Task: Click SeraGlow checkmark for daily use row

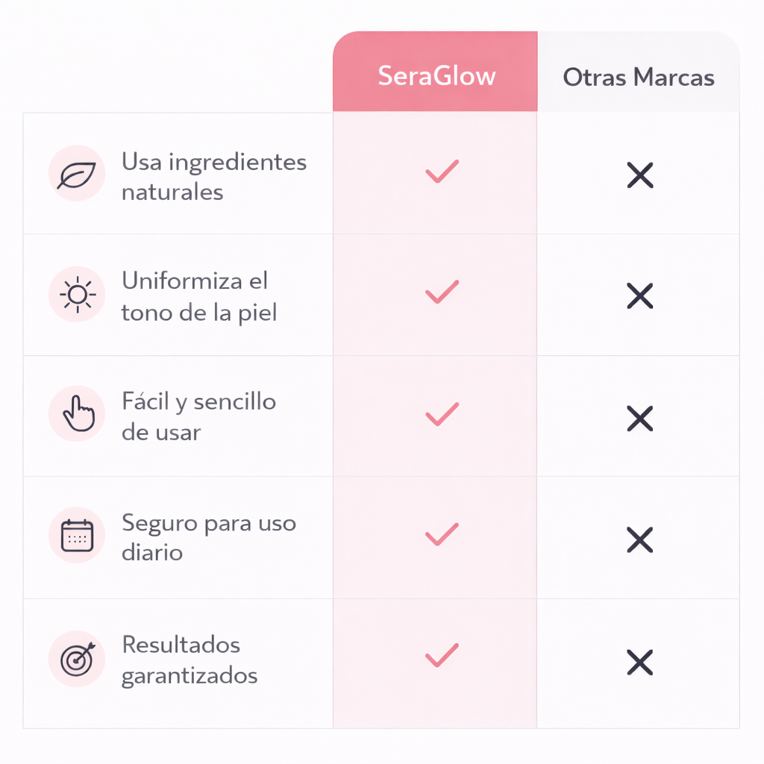Action: pyautogui.click(x=442, y=535)
